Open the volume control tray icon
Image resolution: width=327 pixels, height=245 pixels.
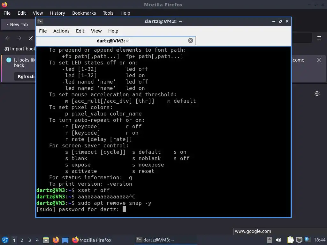[278, 240]
